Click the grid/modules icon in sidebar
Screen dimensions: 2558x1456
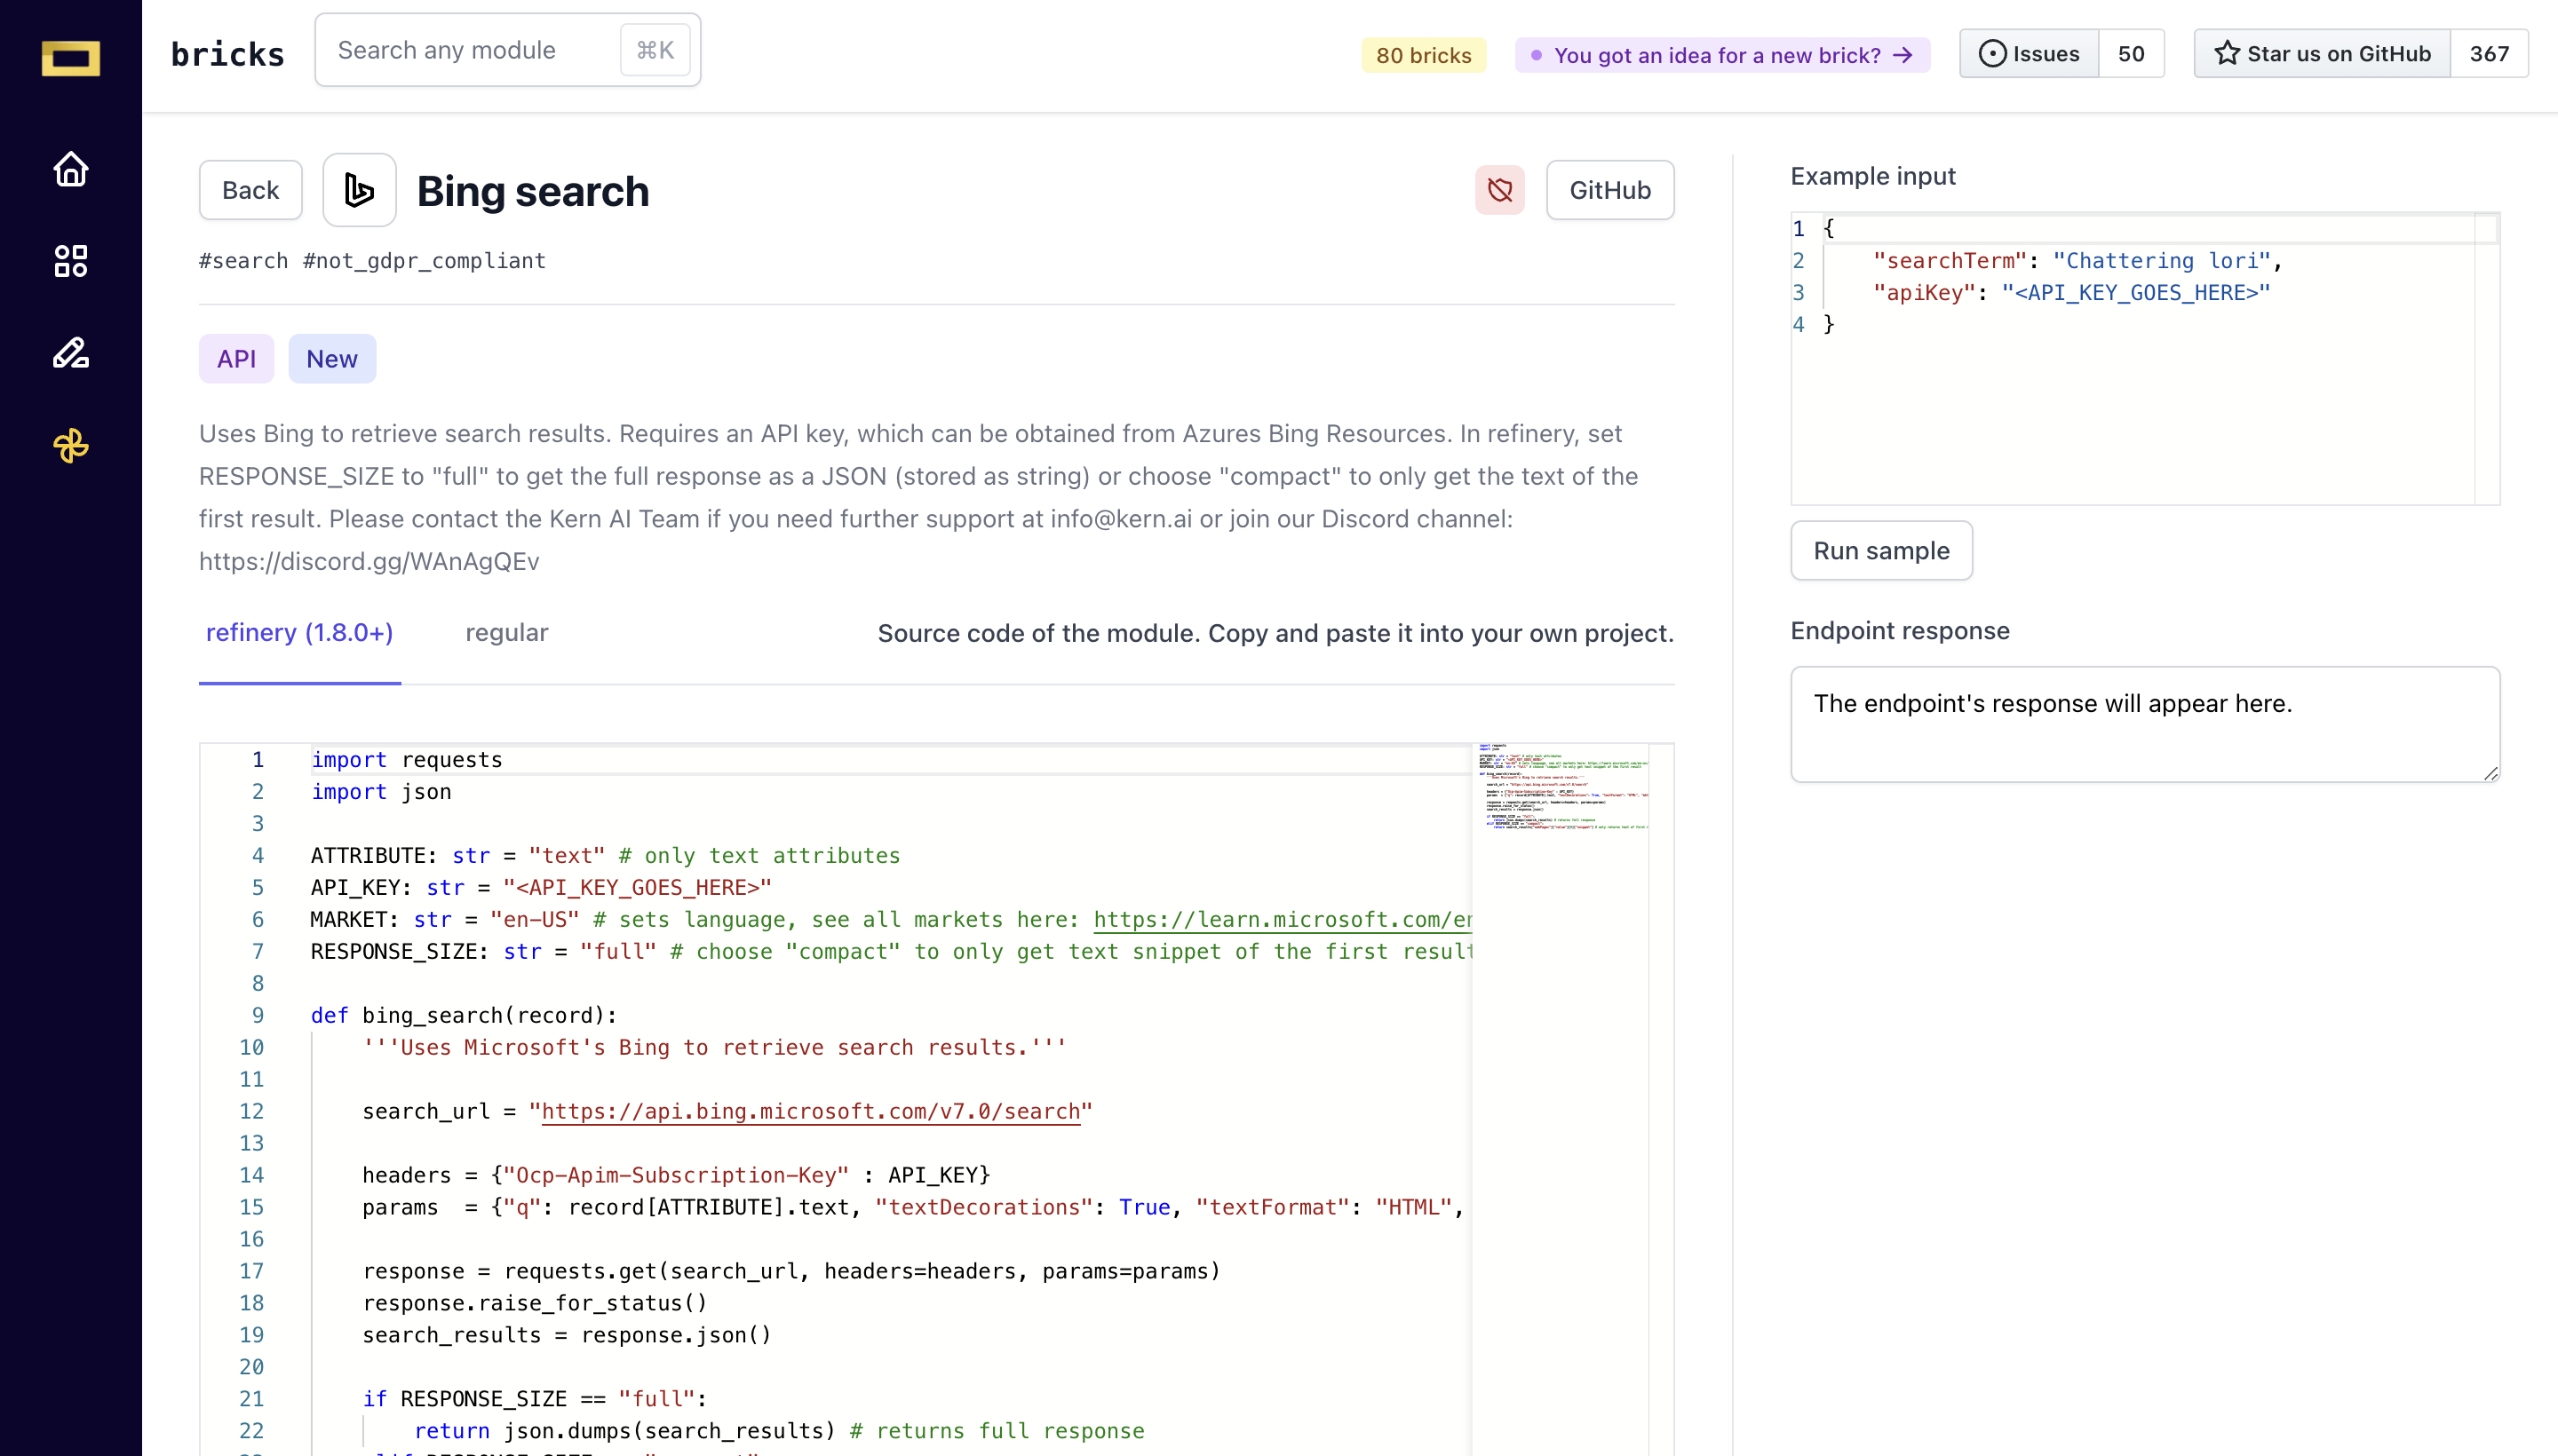70,260
